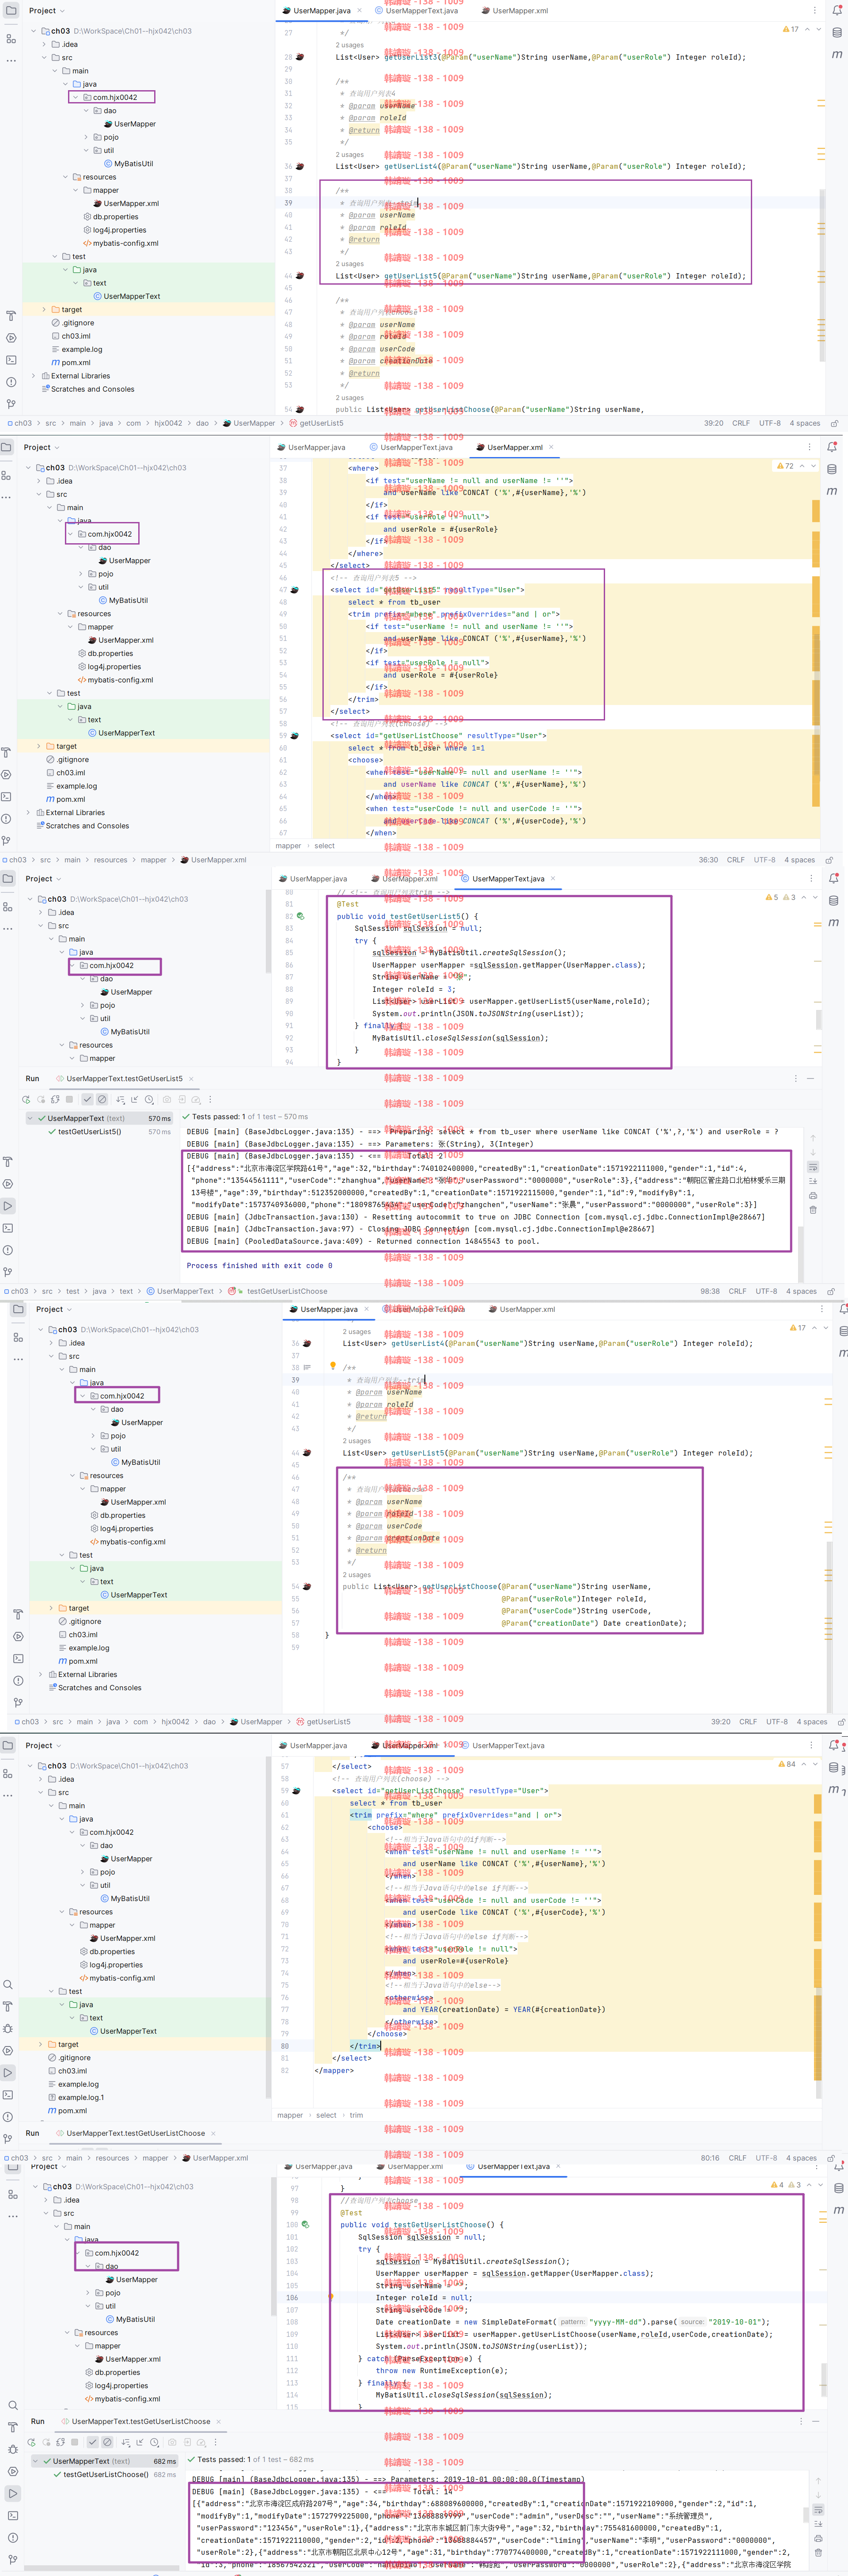This screenshot has height=2576, width=848.
Task: Click 'Process finished with exit code 0' console line
Action: coord(260,1265)
